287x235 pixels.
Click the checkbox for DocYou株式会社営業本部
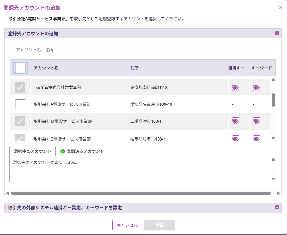20,88
